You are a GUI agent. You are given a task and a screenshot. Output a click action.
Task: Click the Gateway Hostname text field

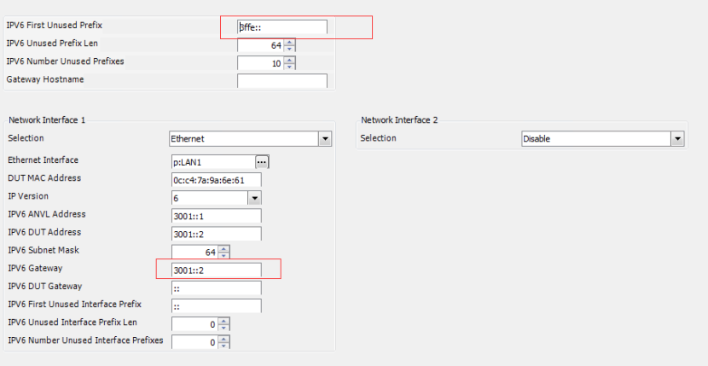pos(281,81)
